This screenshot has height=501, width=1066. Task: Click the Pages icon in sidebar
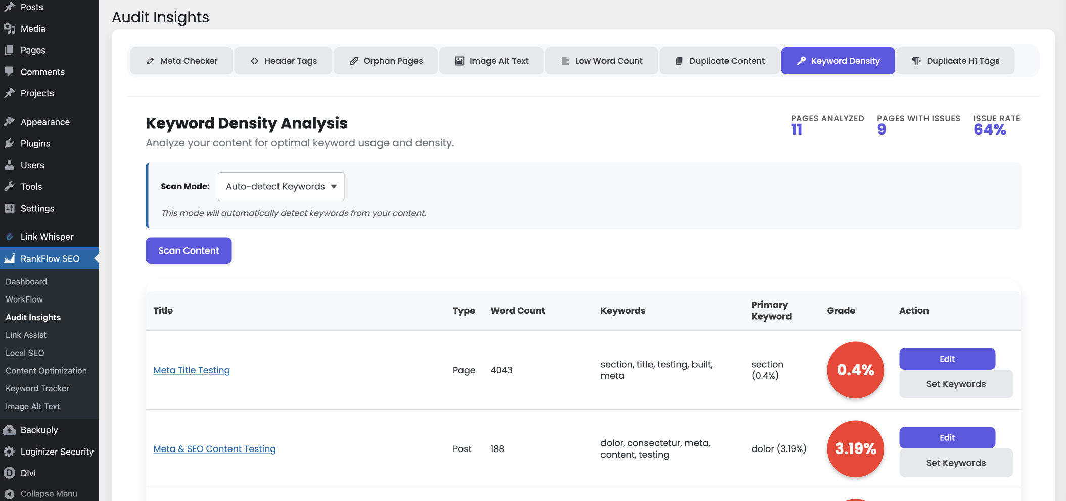[x=9, y=50]
